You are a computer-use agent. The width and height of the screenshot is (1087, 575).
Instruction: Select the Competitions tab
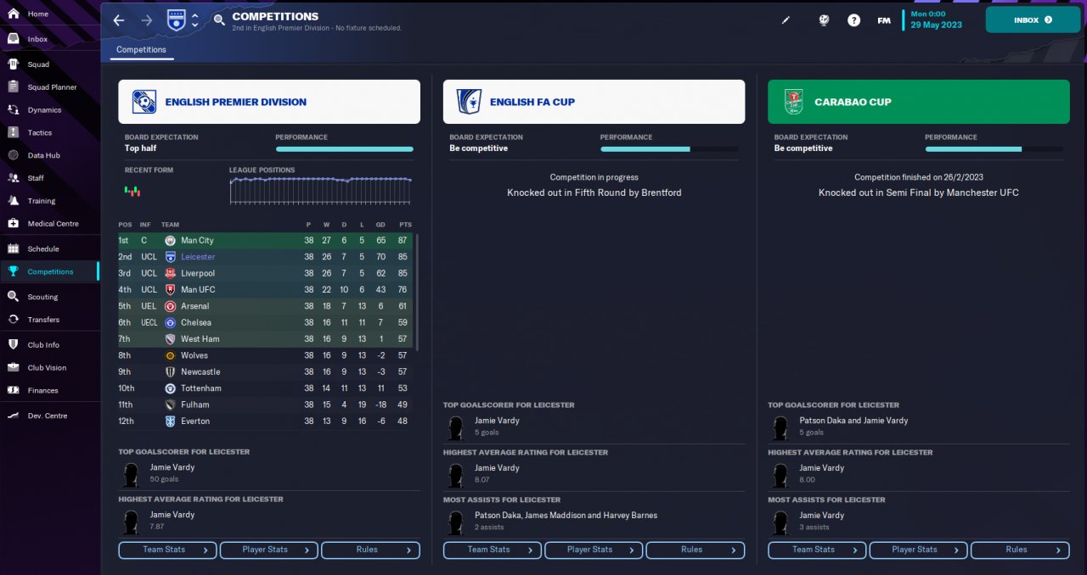pos(142,49)
